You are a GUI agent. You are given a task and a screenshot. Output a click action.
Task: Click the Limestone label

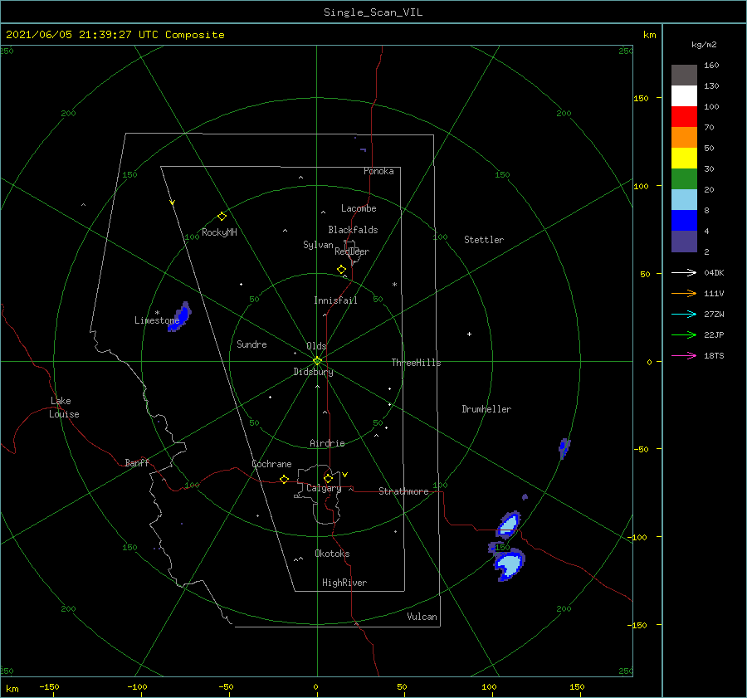157,320
